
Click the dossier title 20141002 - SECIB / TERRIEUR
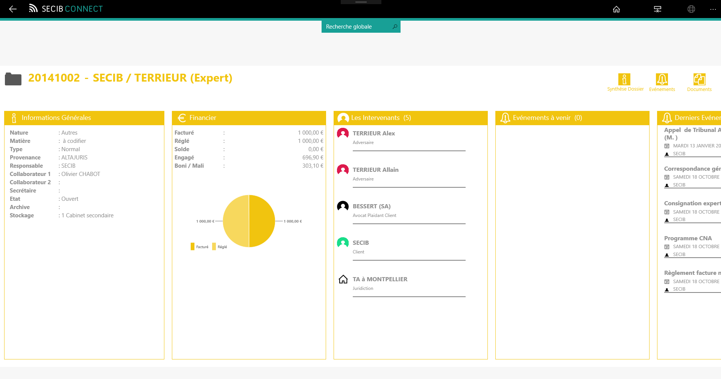coord(130,78)
